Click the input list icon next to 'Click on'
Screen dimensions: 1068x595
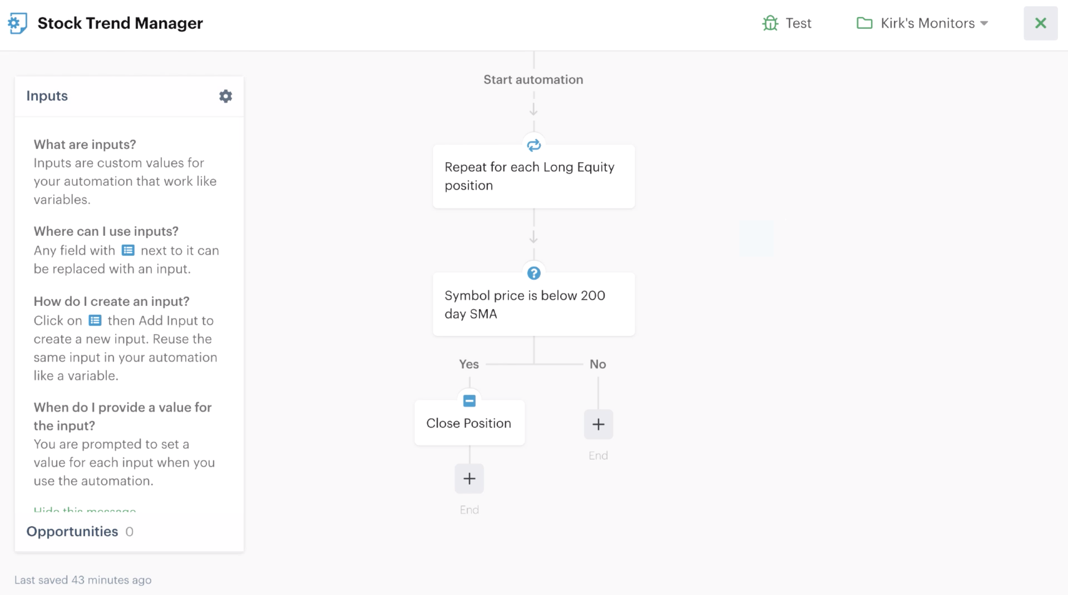click(x=95, y=320)
